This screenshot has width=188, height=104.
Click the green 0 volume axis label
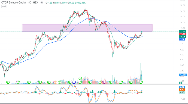pyautogui.click(x=180, y=83)
